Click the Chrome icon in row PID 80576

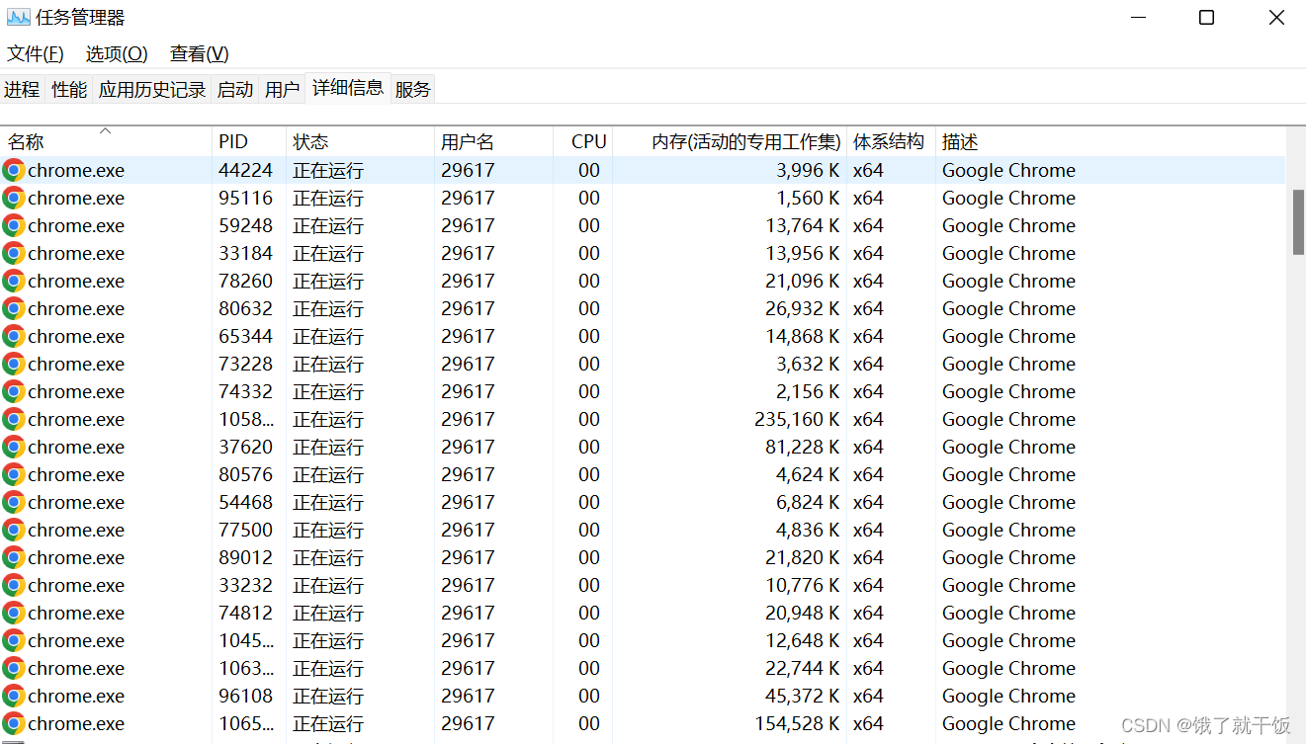pyautogui.click(x=14, y=474)
